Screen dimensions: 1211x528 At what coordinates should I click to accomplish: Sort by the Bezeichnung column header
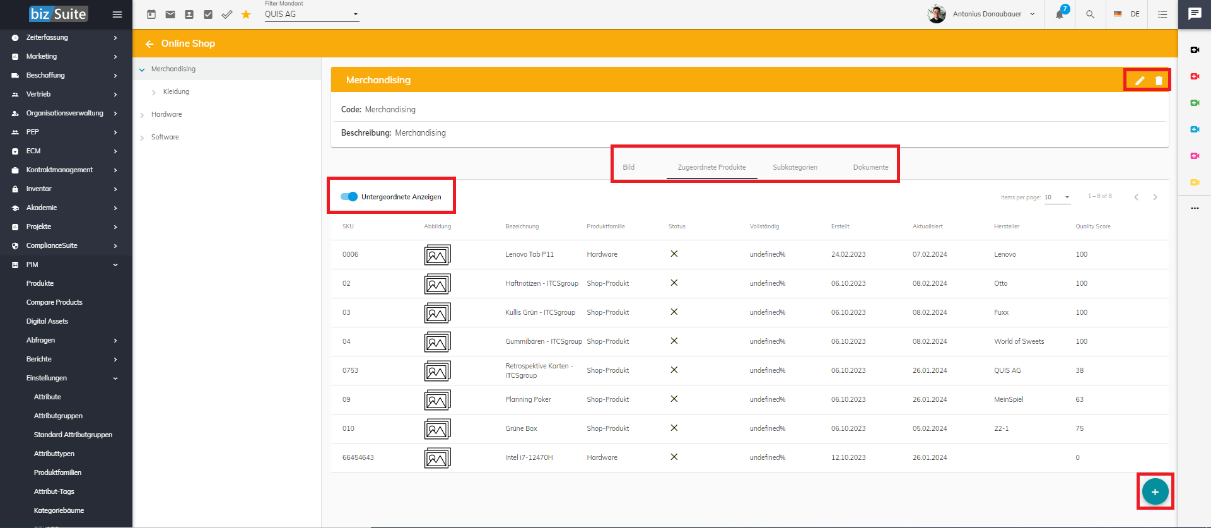[x=522, y=226]
